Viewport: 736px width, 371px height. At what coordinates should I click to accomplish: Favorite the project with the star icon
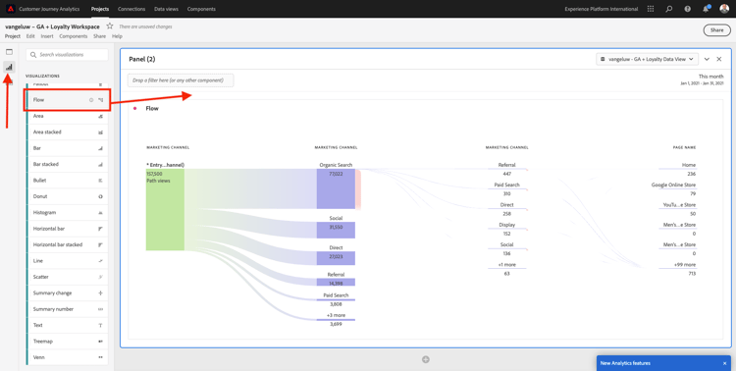tap(110, 26)
